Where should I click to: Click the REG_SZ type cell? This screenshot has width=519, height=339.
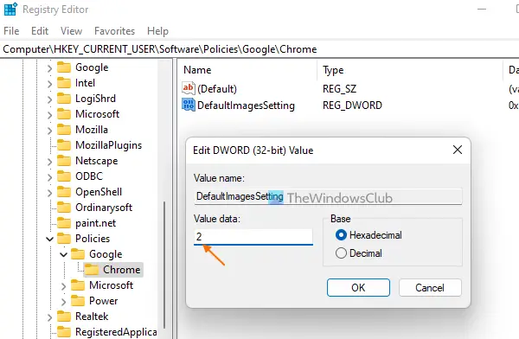point(340,89)
